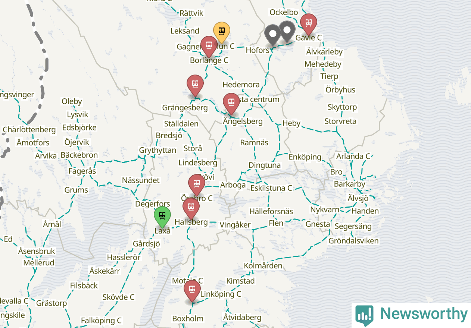The height and width of the screenshot is (328, 471).
Task: Click the Eskilstuna C station label
Action: tap(271, 188)
